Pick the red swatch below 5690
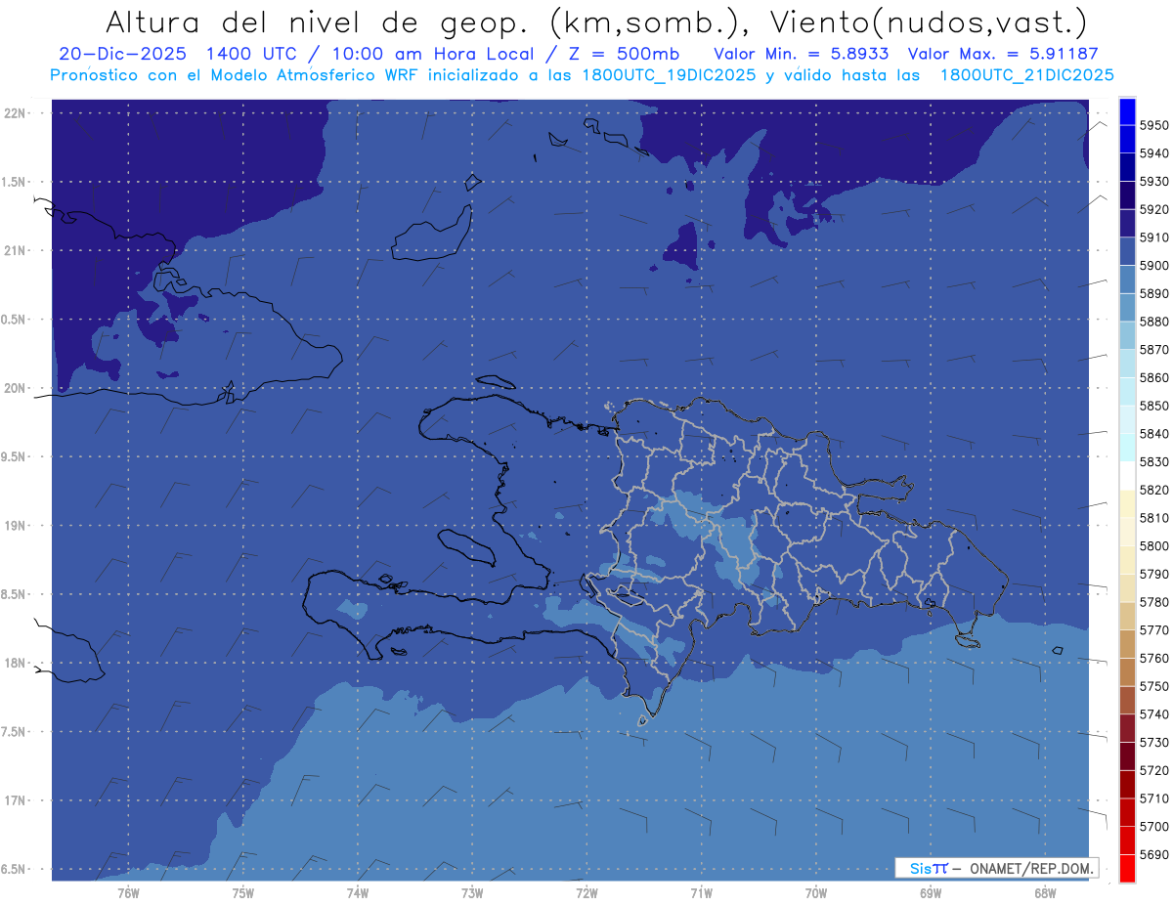Image resolution: width=1173 pixels, height=906 pixels. [1127, 868]
